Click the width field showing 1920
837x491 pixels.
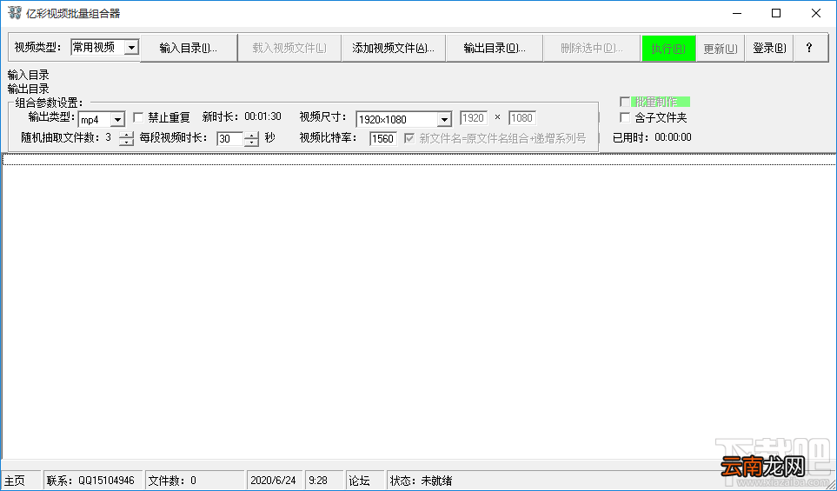point(474,118)
